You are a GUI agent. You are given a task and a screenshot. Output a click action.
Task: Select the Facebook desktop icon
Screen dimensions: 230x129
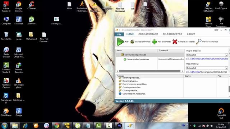[x=19, y=21]
